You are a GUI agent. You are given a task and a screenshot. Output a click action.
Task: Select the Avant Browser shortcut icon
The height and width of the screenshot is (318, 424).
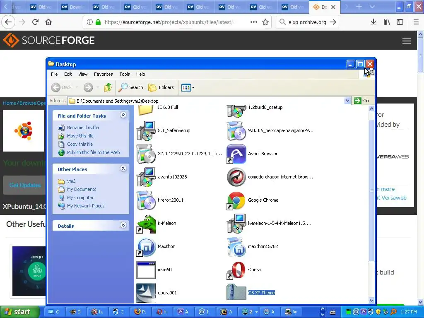tap(236, 154)
